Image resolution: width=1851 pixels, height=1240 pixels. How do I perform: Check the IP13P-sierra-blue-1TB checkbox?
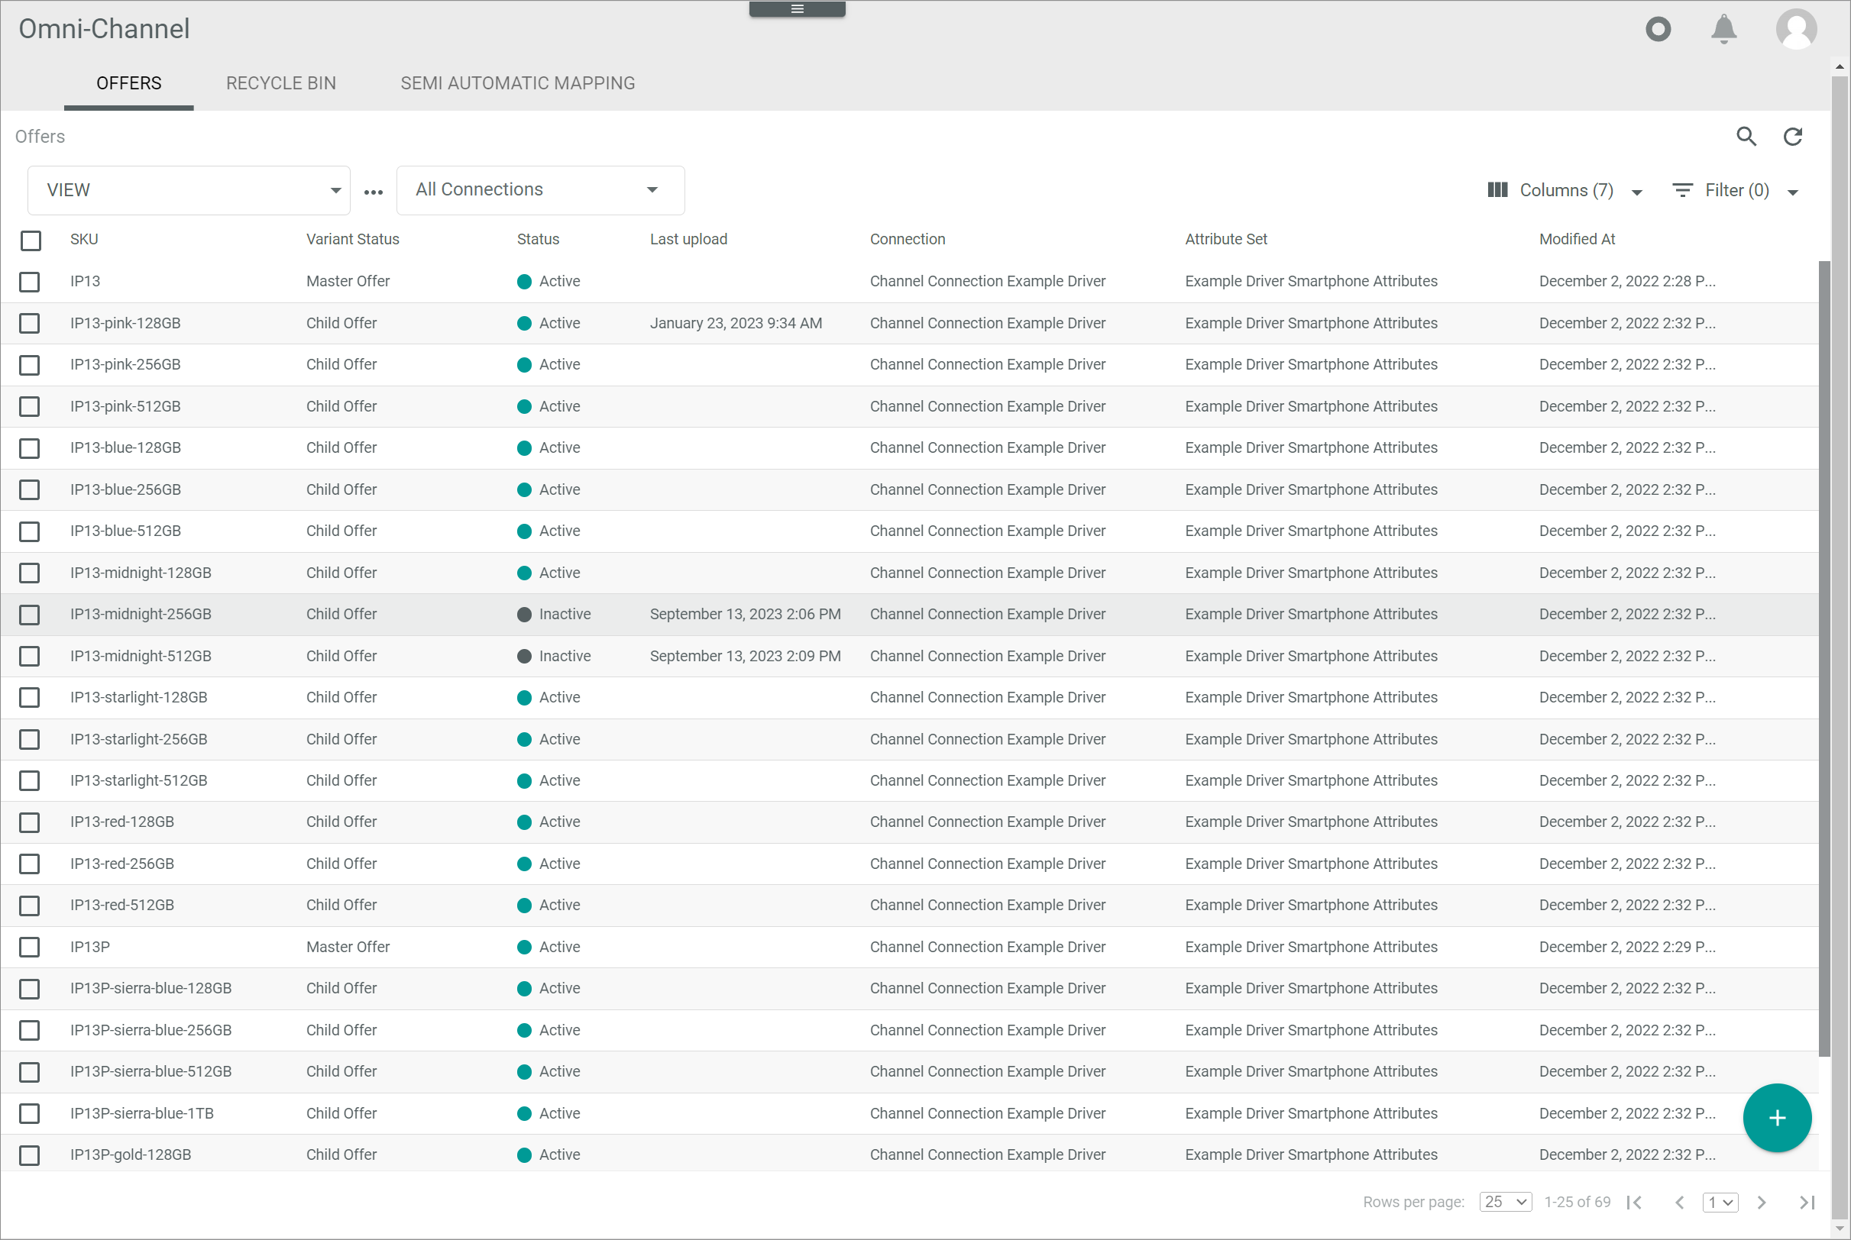29,1113
